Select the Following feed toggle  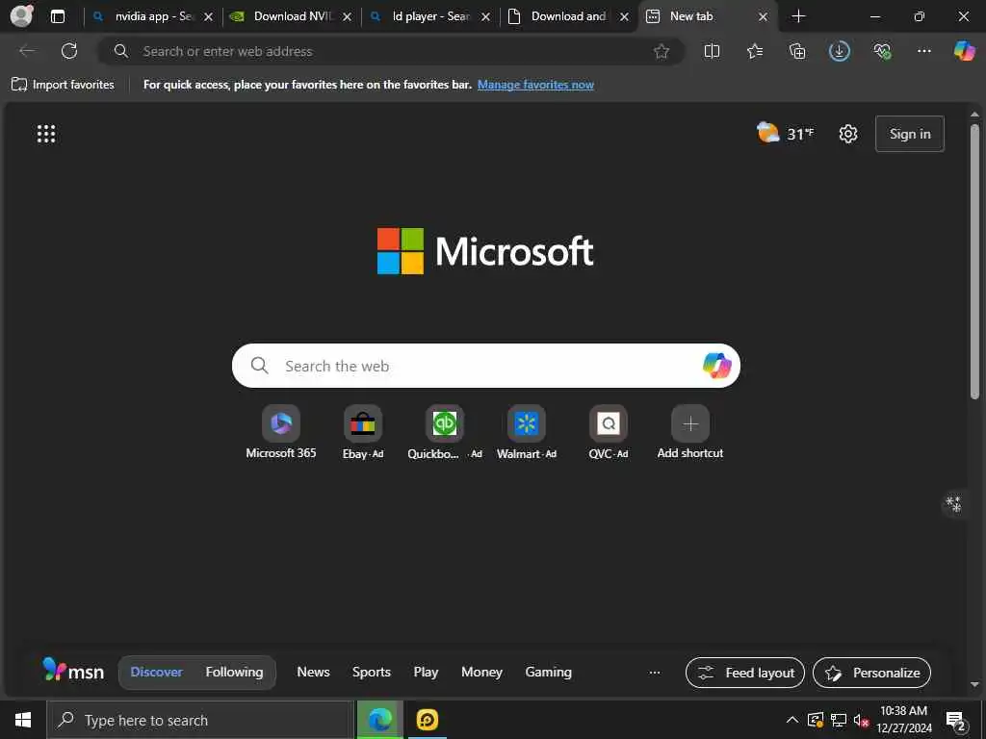(x=235, y=672)
